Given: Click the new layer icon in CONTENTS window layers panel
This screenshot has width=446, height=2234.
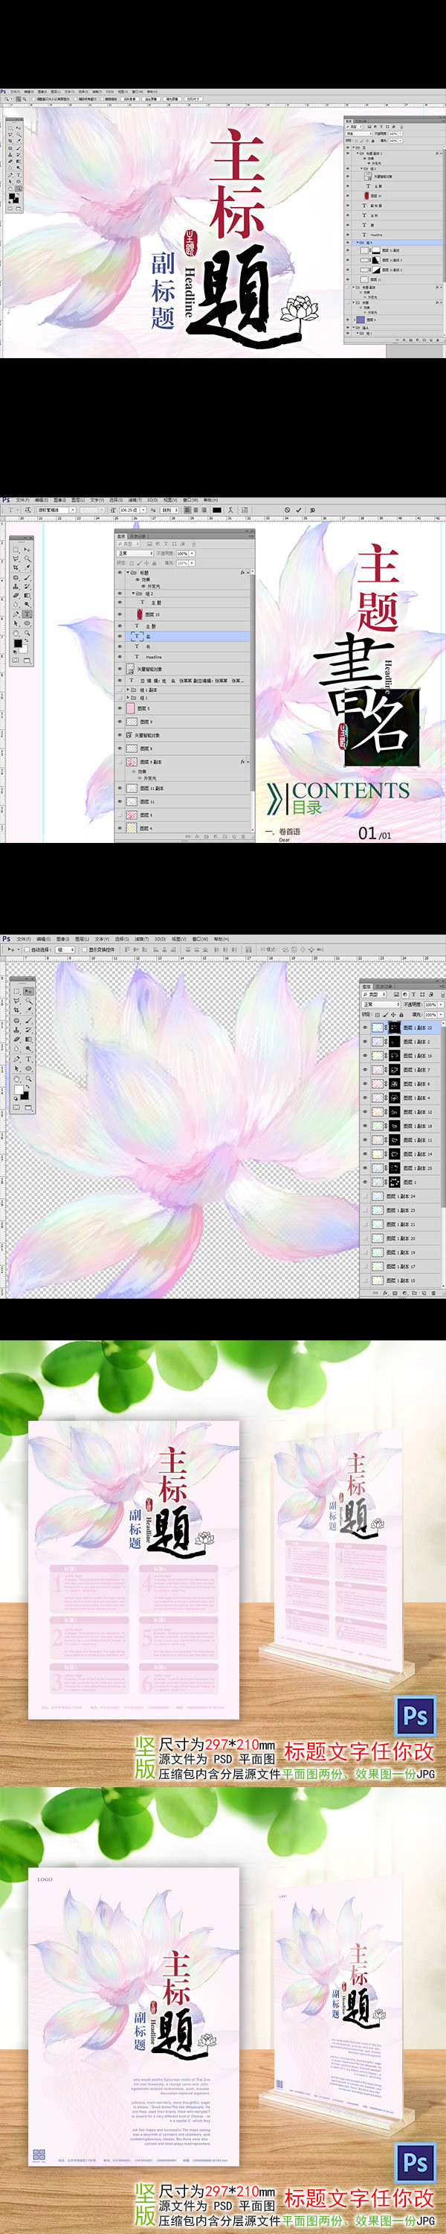Looking at the screenshot, I should pos(235,837).
